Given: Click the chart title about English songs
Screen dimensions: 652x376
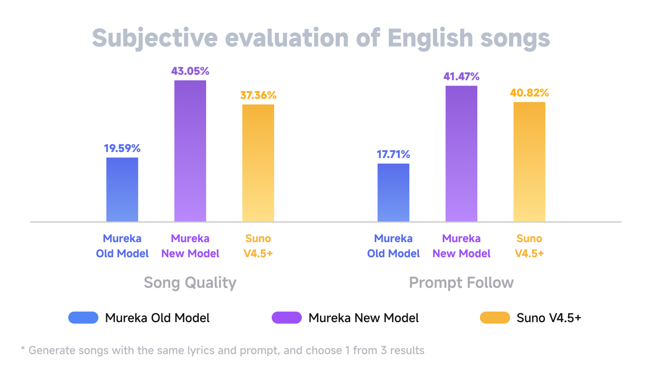Looking at the screenshot, I should 321,38.
